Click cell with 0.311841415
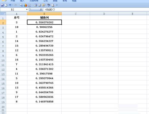 click(44, 64)
